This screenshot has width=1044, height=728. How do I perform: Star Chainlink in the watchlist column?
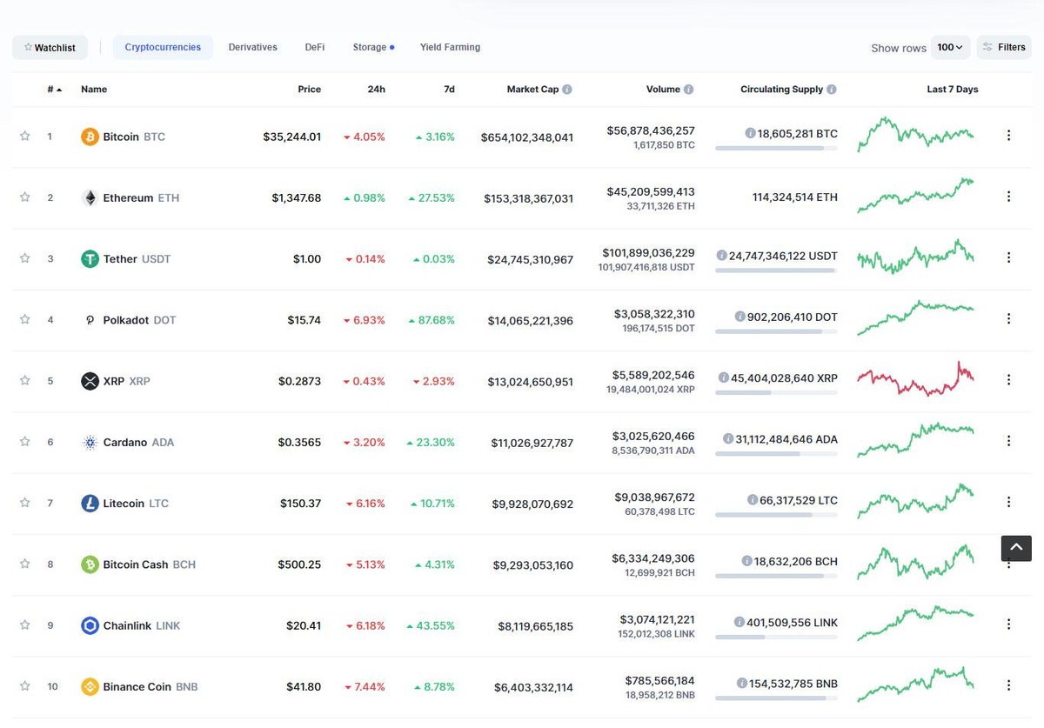[24, 624]
